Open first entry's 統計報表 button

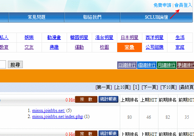tap(108, 99)
